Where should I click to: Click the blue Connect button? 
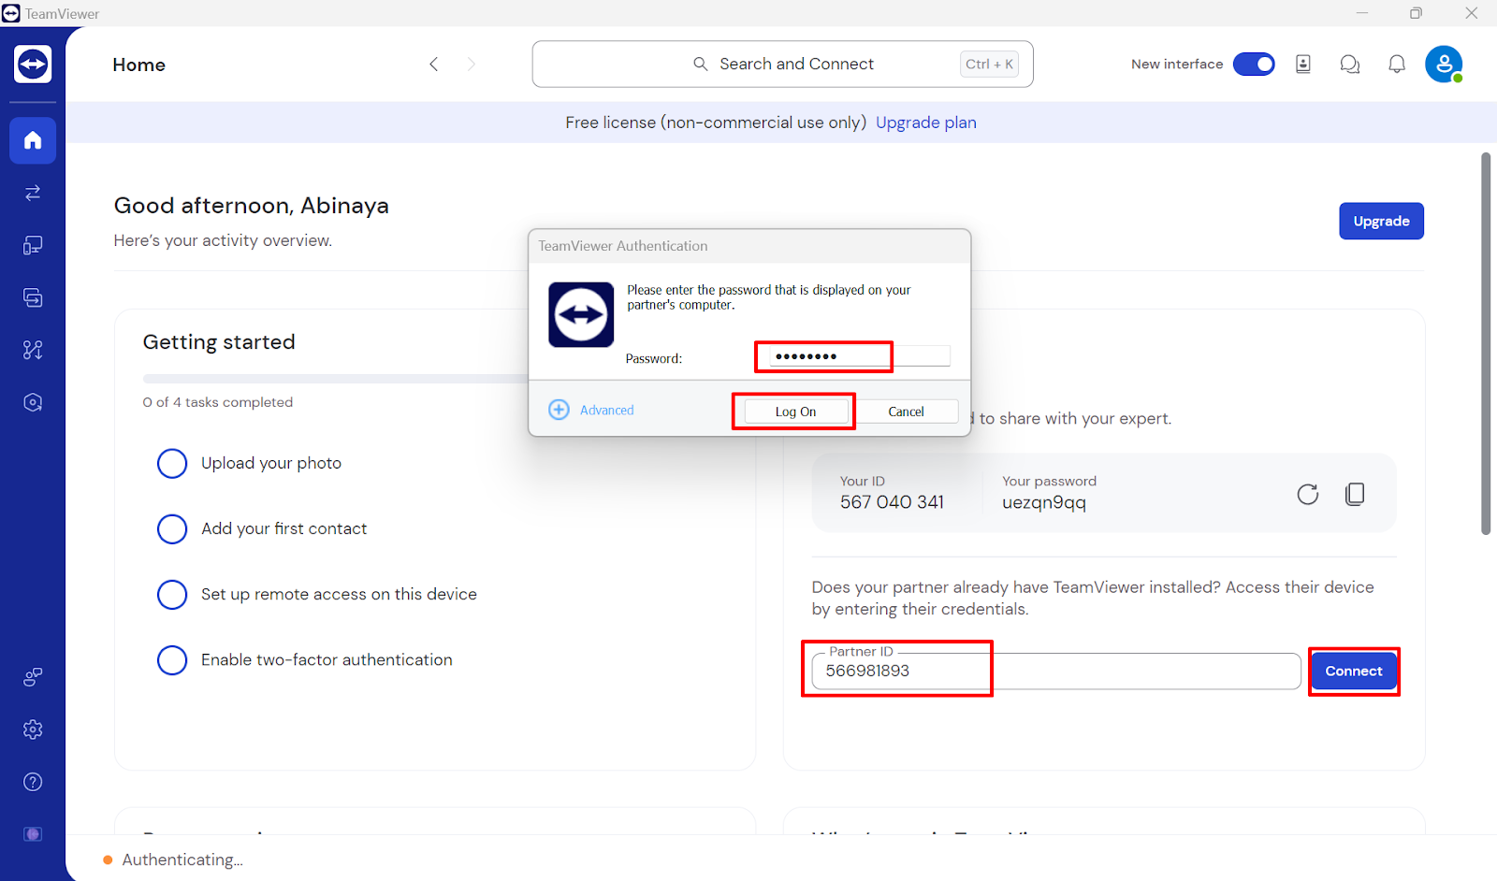(x=1353, y=671)
